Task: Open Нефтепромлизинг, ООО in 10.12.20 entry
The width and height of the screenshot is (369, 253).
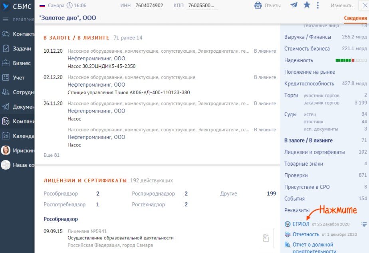Action: click(x=96, y=59)
